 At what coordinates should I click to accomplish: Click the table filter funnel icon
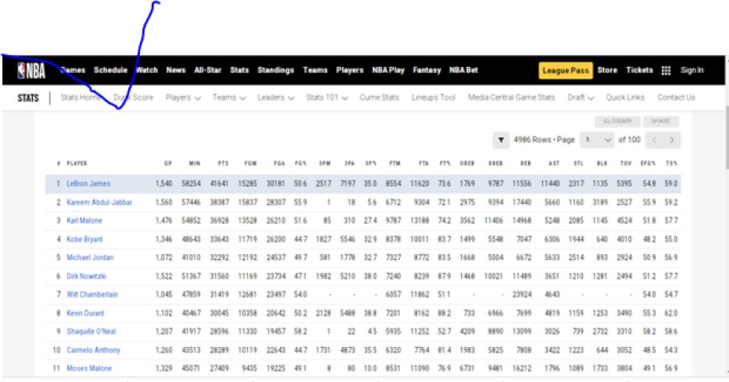pos(500,140)
